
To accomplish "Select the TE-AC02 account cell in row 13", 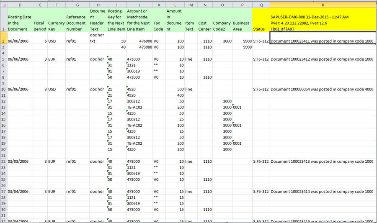I will [x=139, y=107].
